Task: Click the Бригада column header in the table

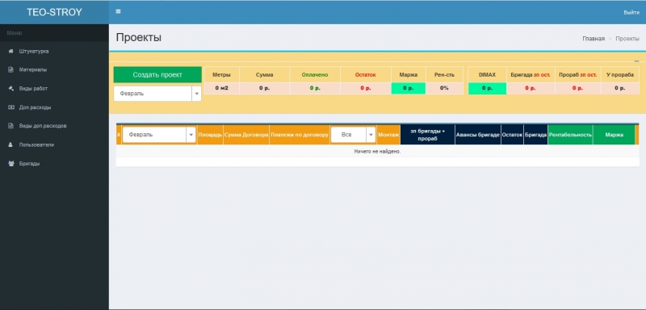Action: click(535, 135)
